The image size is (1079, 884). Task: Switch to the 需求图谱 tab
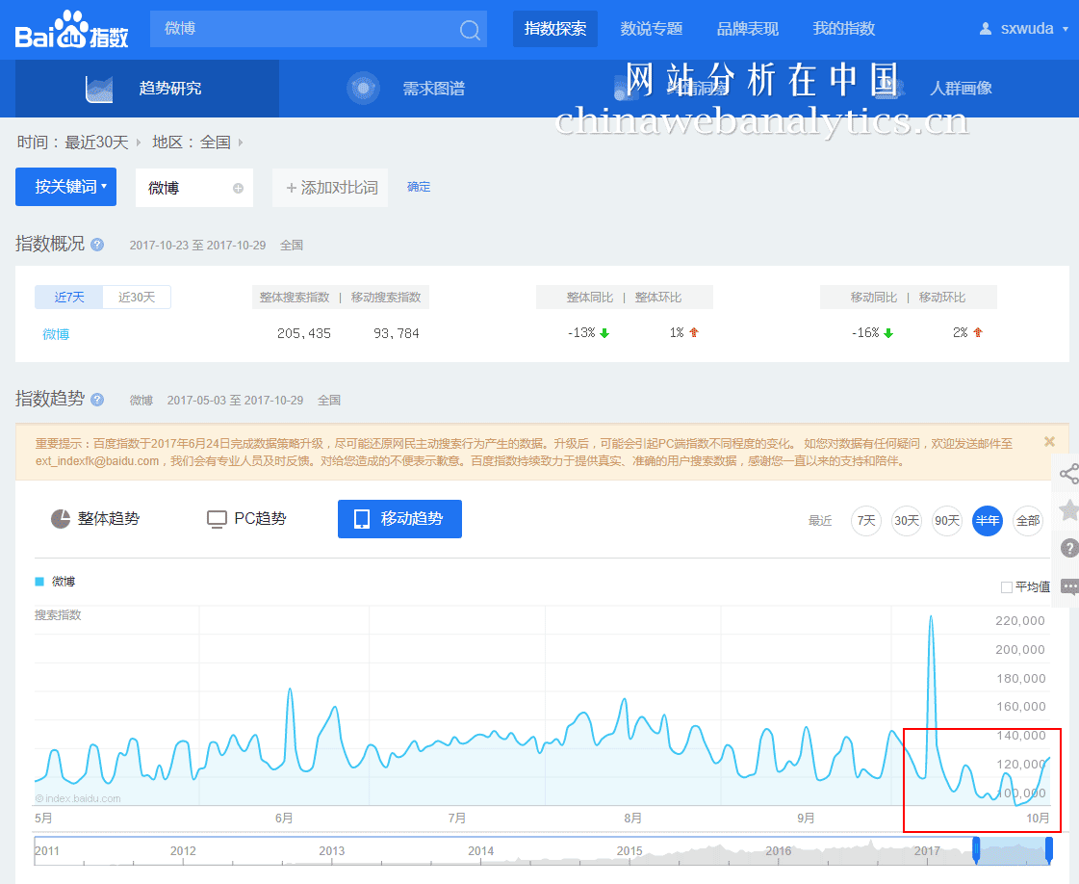click(x=408, y=89)
